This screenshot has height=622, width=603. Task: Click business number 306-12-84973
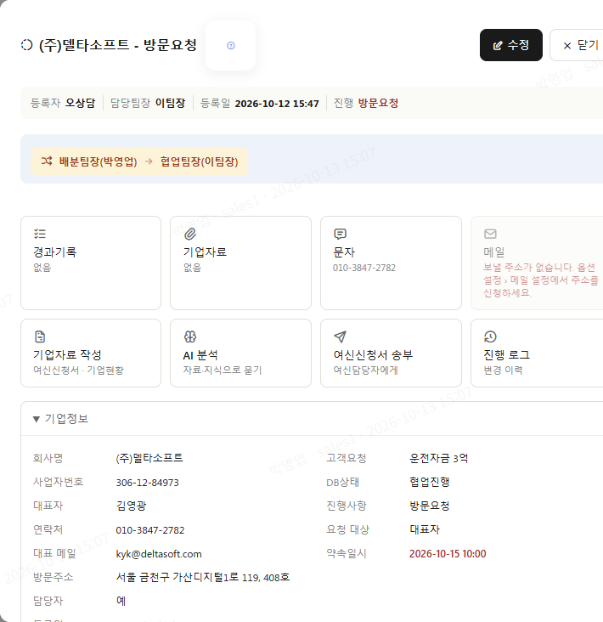tap(148, 483)
